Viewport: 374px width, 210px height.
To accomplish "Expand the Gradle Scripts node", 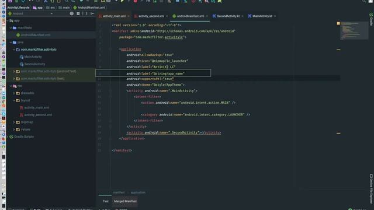I will pos(8,136).
